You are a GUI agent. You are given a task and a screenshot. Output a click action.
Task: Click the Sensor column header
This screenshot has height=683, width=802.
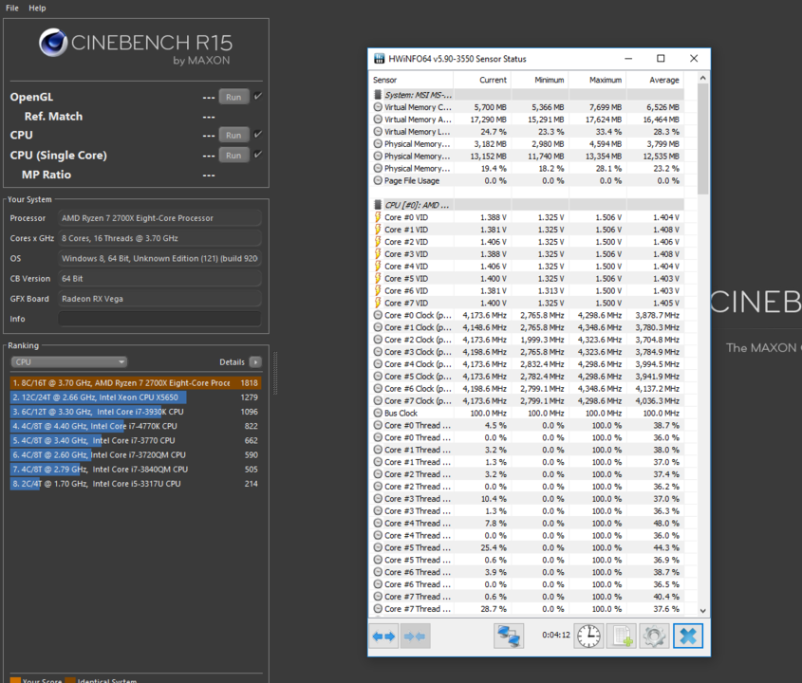click(x=411, y=81)
